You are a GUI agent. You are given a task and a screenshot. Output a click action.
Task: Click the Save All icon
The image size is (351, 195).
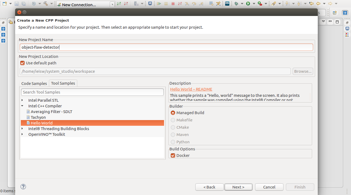[x=24, y=4]
